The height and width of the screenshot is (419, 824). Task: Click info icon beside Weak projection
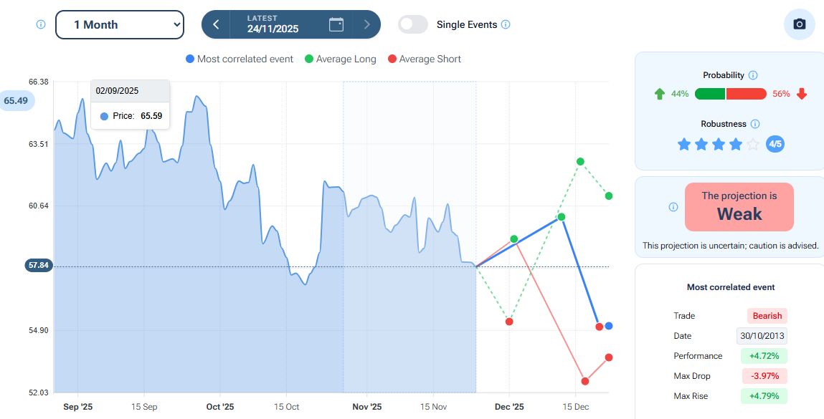pyautogui.click(x=673, y=207)
